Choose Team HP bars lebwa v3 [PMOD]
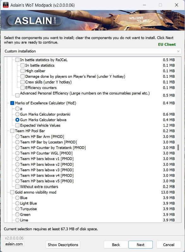Image resolution: width=185 pixels, height=252 pixels. tap(17, 170)
